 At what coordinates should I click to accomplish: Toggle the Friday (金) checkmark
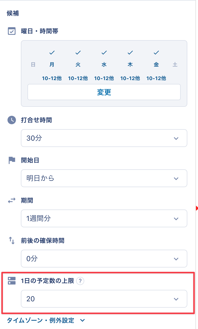coord(156,53)
